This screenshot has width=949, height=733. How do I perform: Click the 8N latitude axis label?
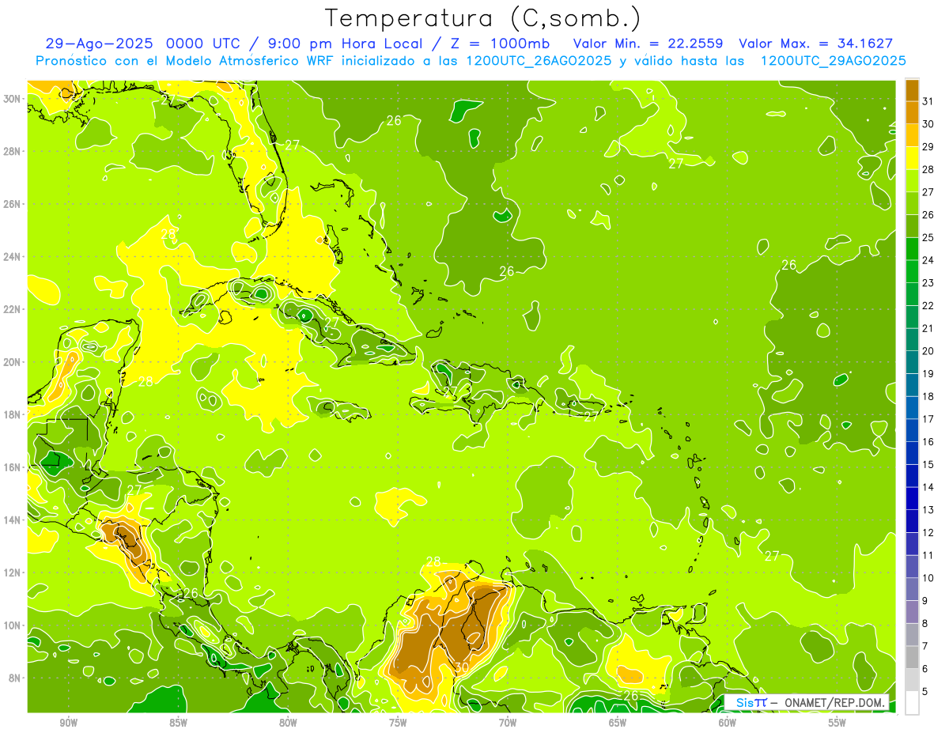16,678
